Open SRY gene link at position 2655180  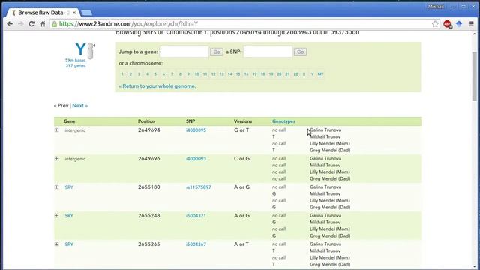pyautogui.click(x=69, y=187)
